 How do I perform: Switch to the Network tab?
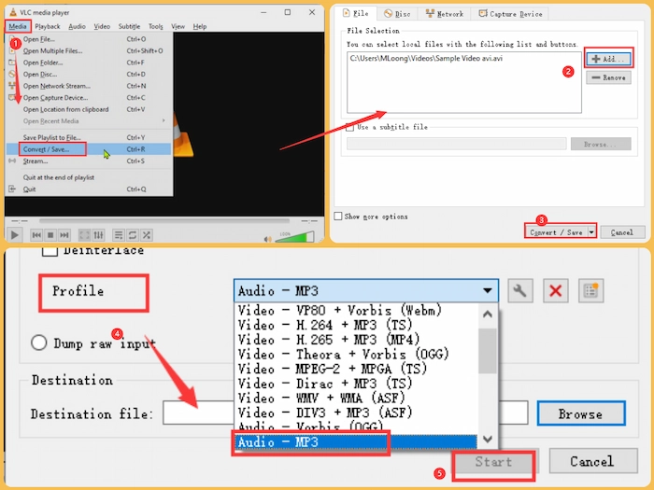[445, 14]
